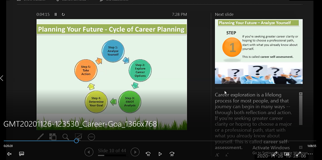The height and width of the screenshot is (160, 322).
Task: Increase the notes text size
Action: tap(217, 155)
